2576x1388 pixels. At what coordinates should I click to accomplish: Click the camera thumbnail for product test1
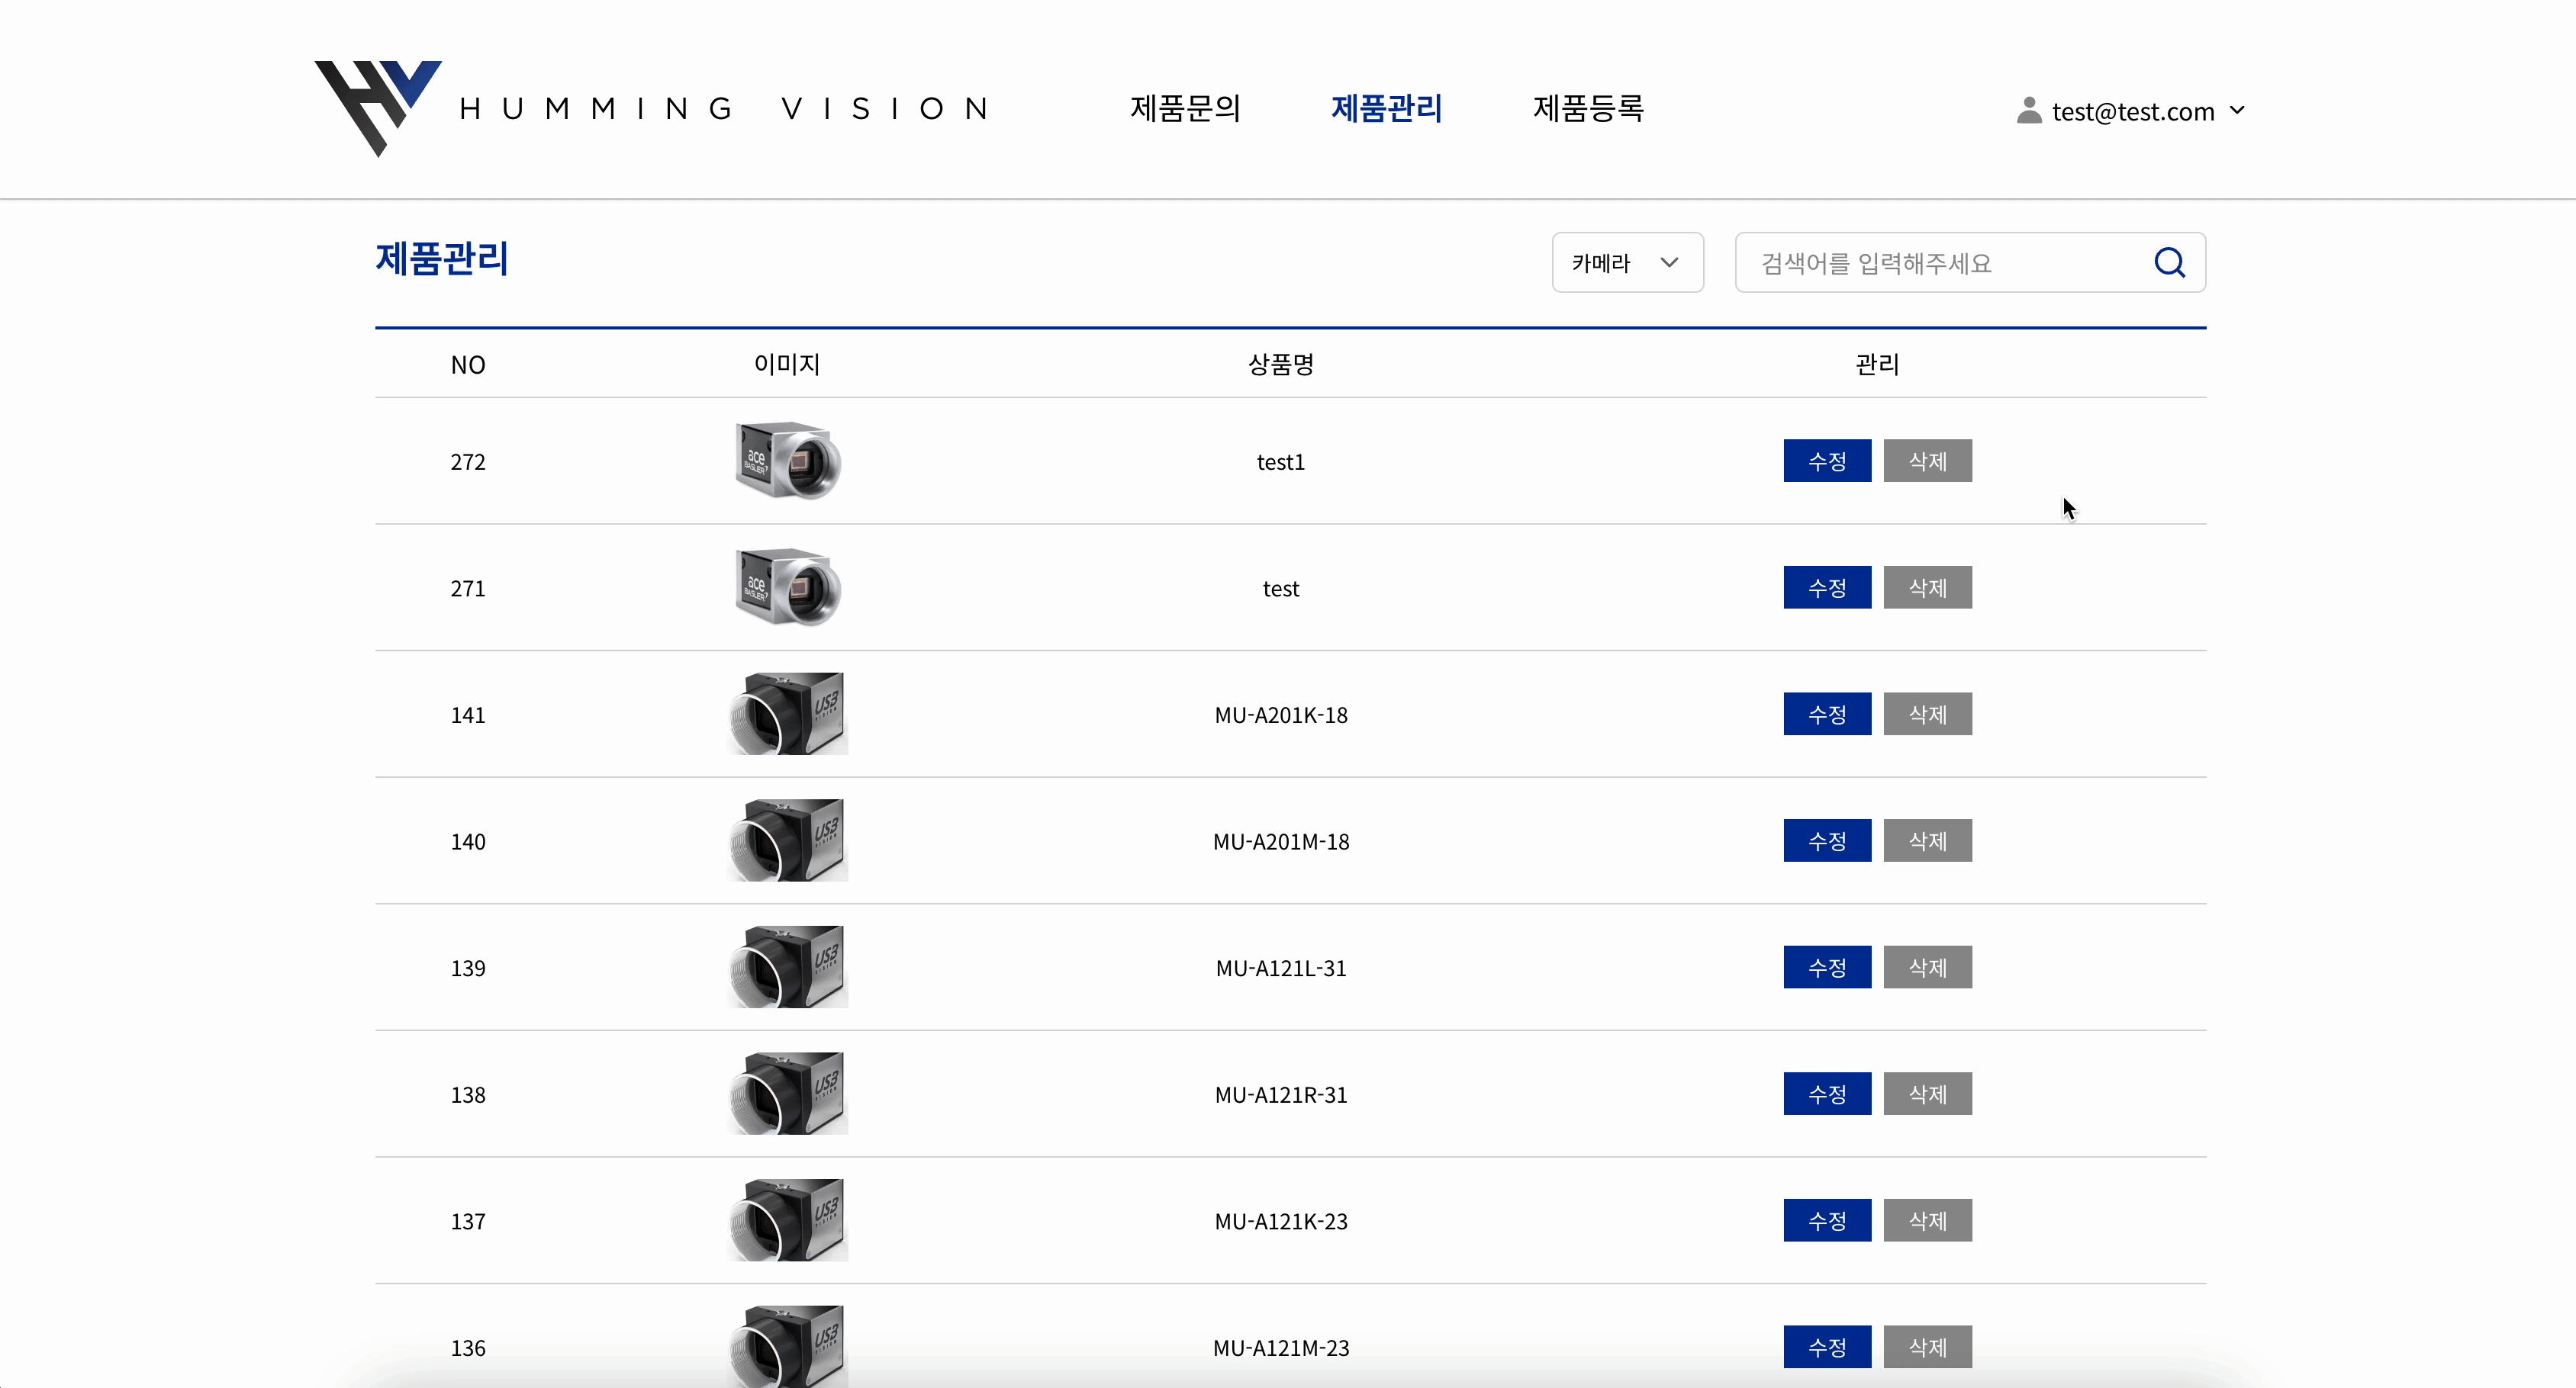pos(787,460)
